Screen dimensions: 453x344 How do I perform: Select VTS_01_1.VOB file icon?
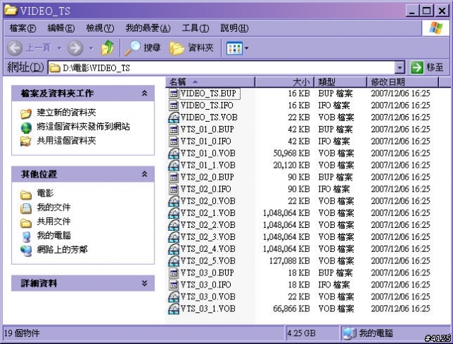(x=173, y=165)
